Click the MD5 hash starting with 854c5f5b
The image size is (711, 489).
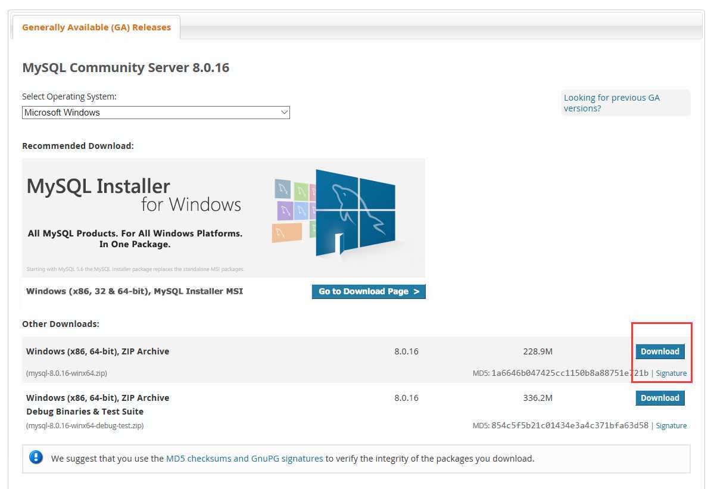click(570, 425)
